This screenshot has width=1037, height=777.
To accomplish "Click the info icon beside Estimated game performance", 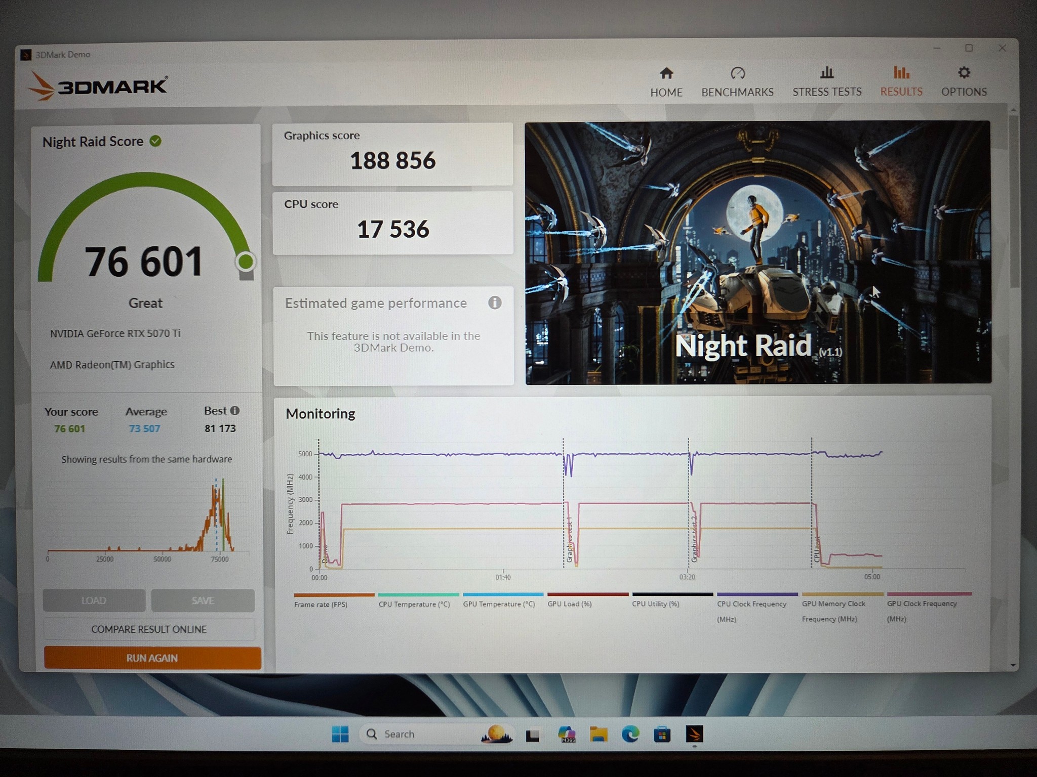I will point(495,303).
